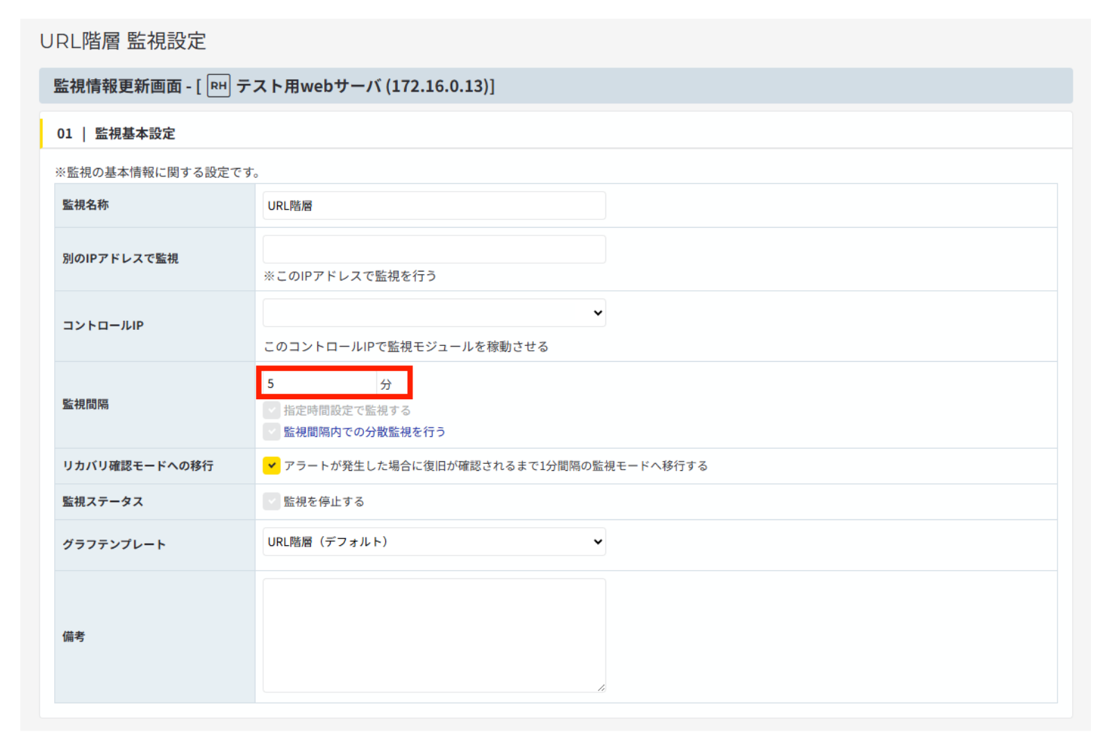Click the 監視間隔内での分散監視を行う link text

[365, 432]
